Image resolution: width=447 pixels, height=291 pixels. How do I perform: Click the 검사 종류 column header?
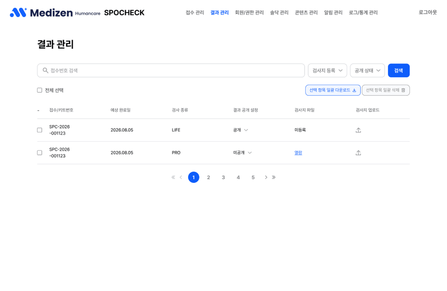point(180,110)
